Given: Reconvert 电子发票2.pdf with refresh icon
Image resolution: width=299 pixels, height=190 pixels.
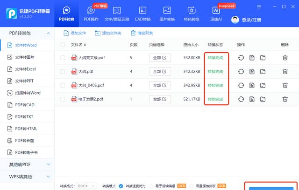Looking at the screenshot, I should click(241, 99).
